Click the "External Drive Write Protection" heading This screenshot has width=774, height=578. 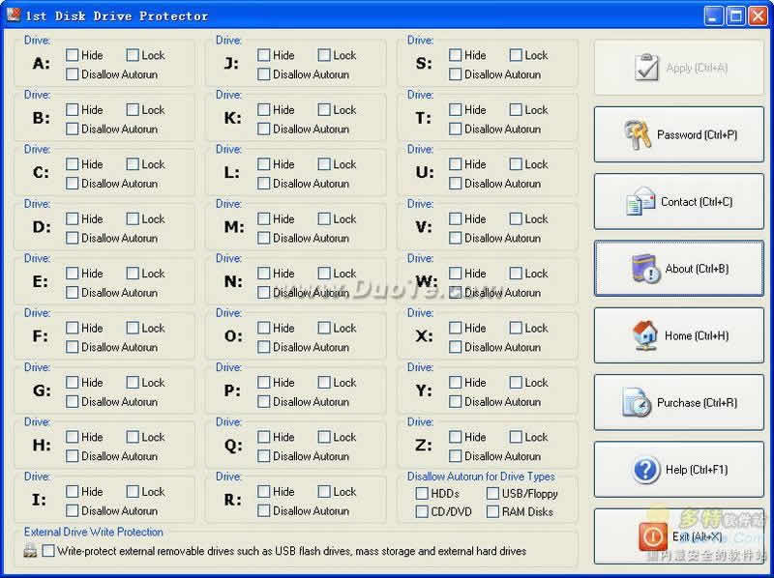coord(93,532)
